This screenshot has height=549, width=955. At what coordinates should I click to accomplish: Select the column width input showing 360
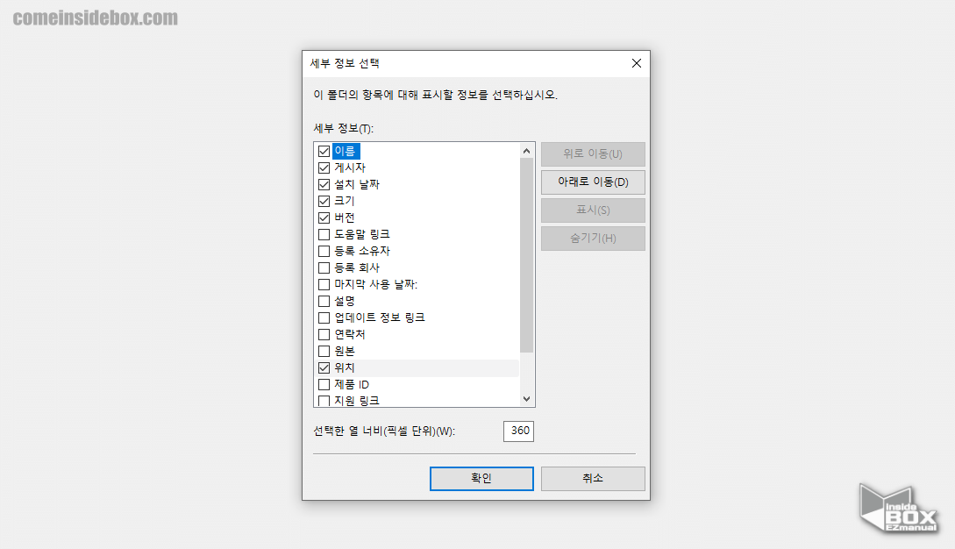517,431
